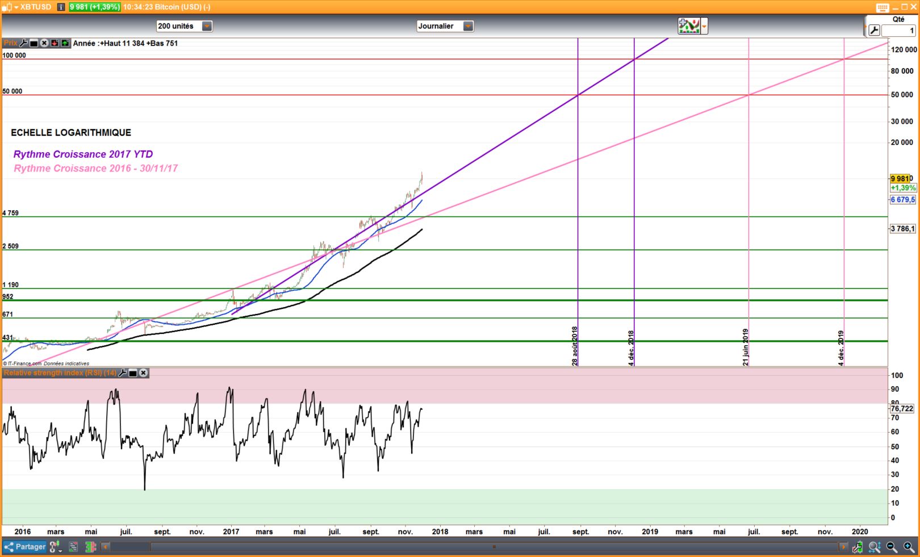The width and height of the screenshot is (920, 557).
Task: Remove the Prix indicator with X icon
Action: [44, 43]
